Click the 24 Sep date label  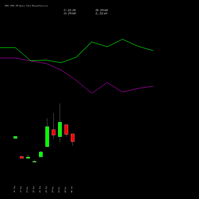coord(40,189)
